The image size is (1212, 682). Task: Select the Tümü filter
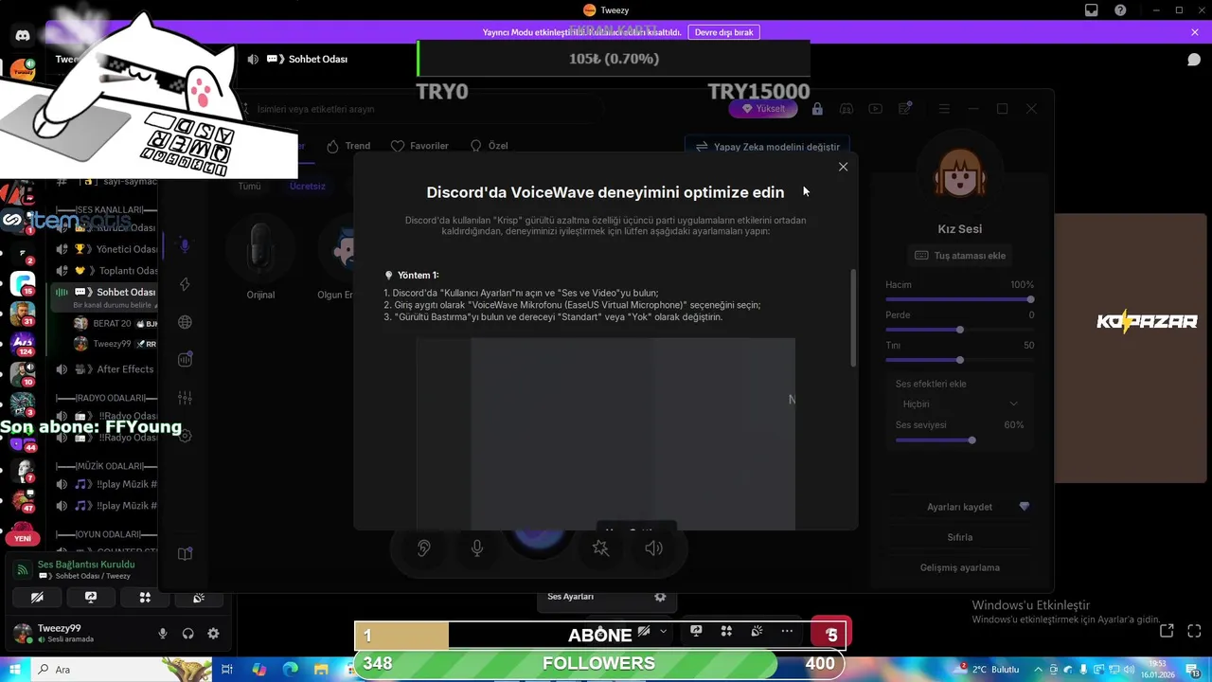(x=249, y=186)
